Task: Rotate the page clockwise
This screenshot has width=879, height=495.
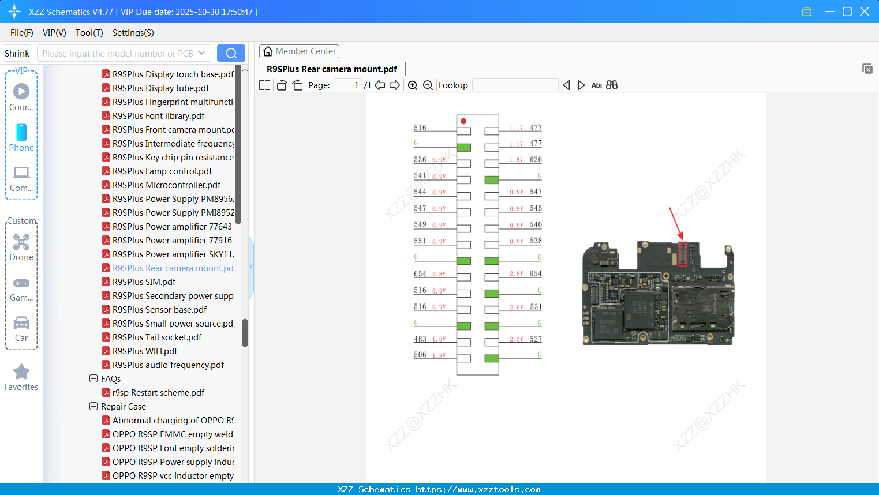Action: [x=297, y=85]
